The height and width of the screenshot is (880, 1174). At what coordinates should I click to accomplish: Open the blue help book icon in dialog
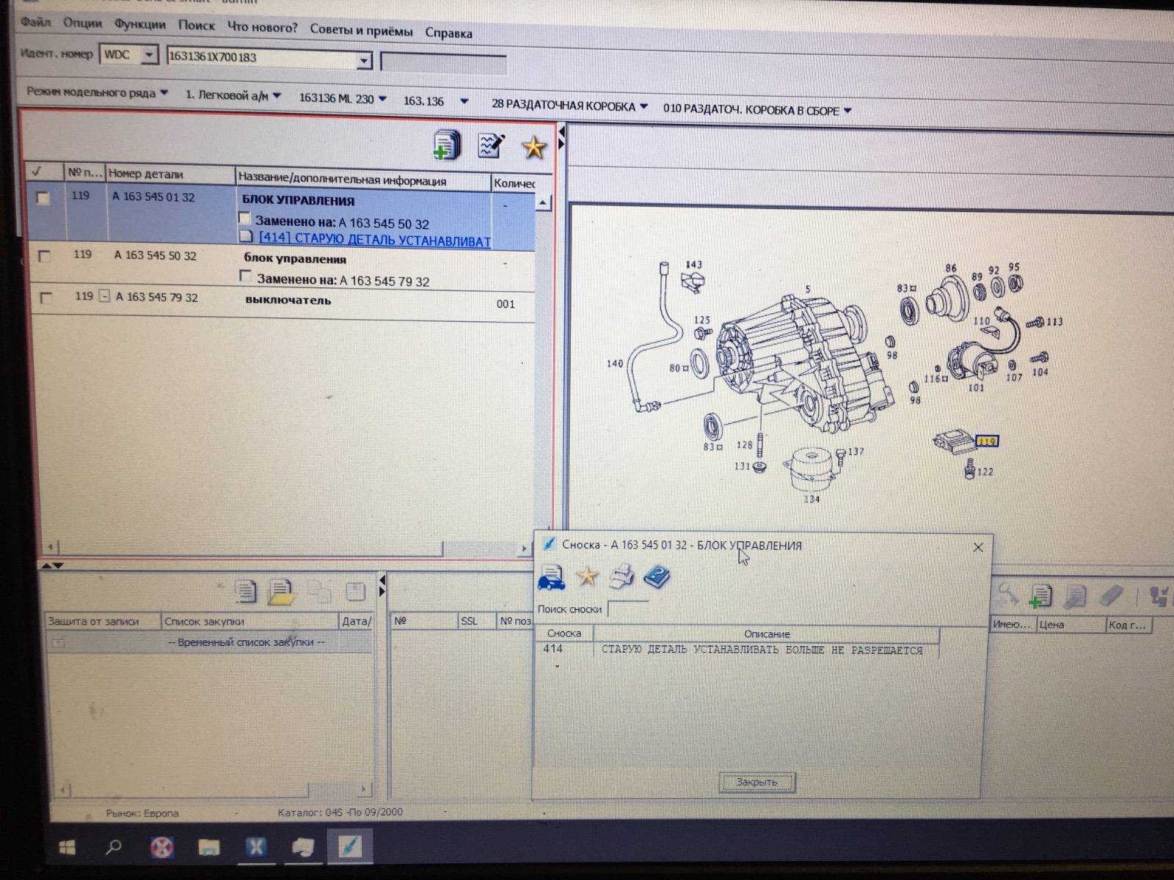(x=657, y=577)
